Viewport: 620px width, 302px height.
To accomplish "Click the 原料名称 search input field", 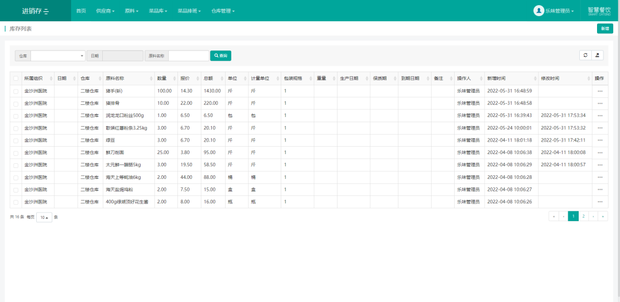I will coord(189,56).
